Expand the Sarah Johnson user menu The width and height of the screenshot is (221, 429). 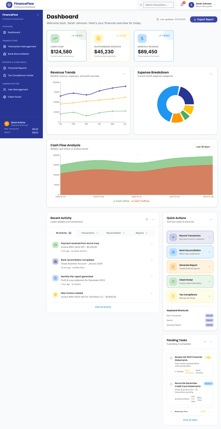(215, 5)
